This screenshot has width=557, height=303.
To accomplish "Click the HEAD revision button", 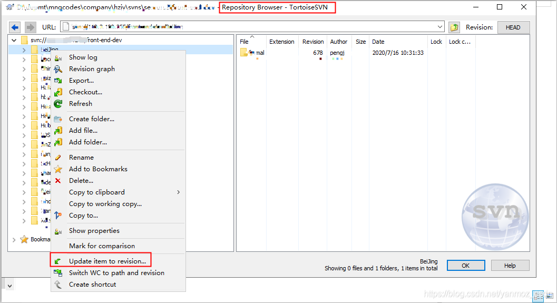I will tap(513, 27).
